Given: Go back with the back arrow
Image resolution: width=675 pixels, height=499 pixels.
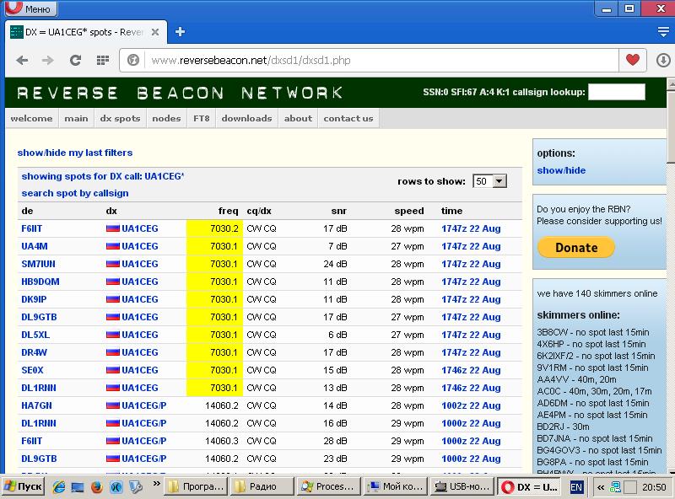Looking at the screenshot, I should pos(22,60).
